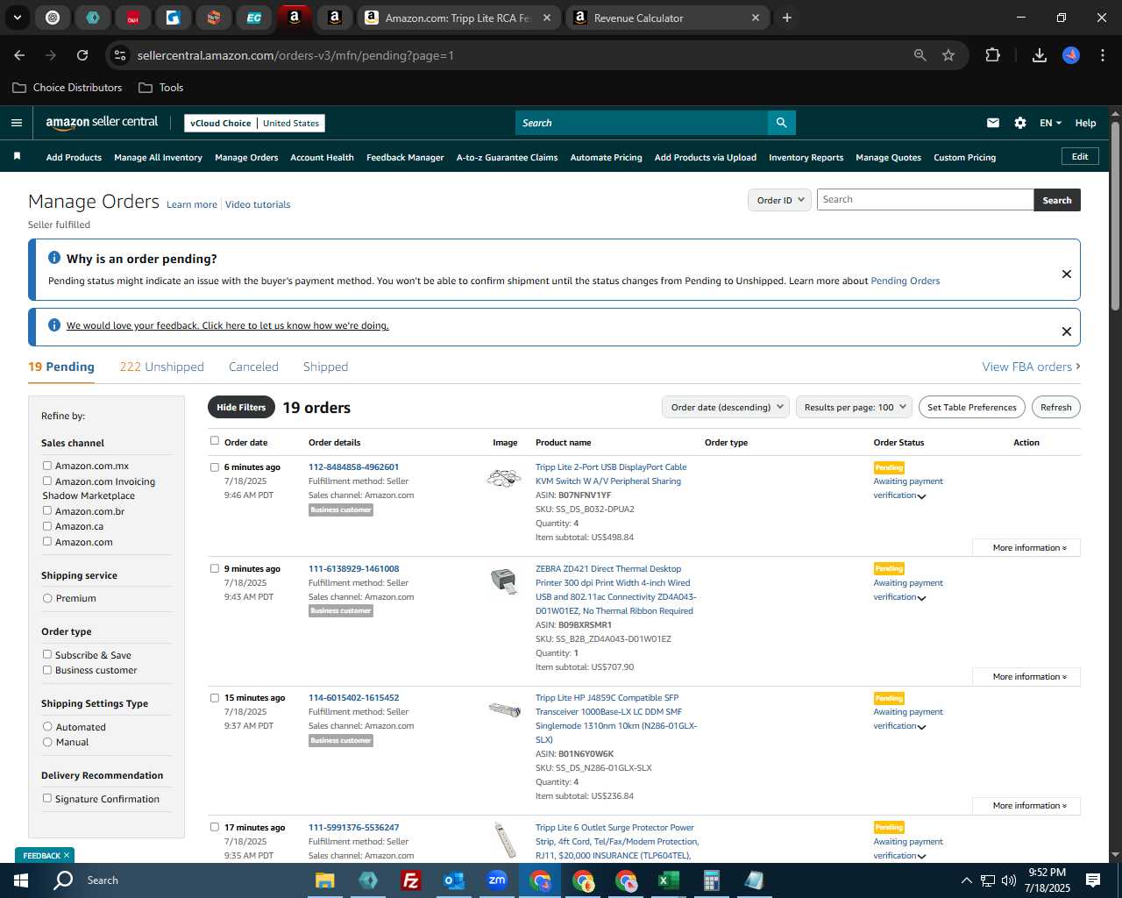
Task: Click the Hide Filters button
Action: 241,407
